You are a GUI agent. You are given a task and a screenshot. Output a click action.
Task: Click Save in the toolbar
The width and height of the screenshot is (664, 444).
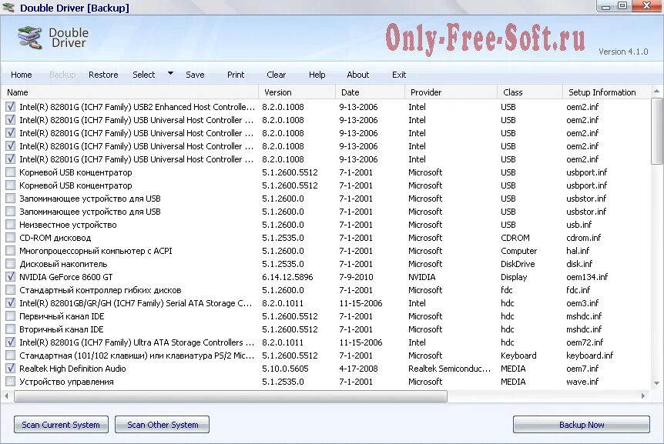(x=195, y=75)
